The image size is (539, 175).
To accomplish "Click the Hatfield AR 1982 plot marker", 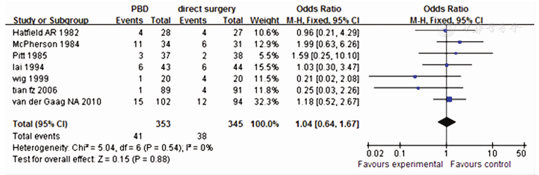I will tap(445, 30).
